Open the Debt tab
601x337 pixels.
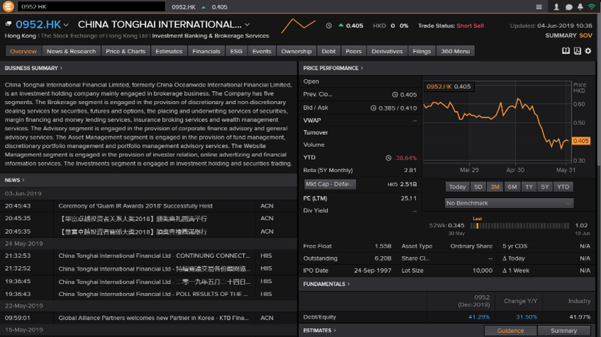tap(328, 51)
